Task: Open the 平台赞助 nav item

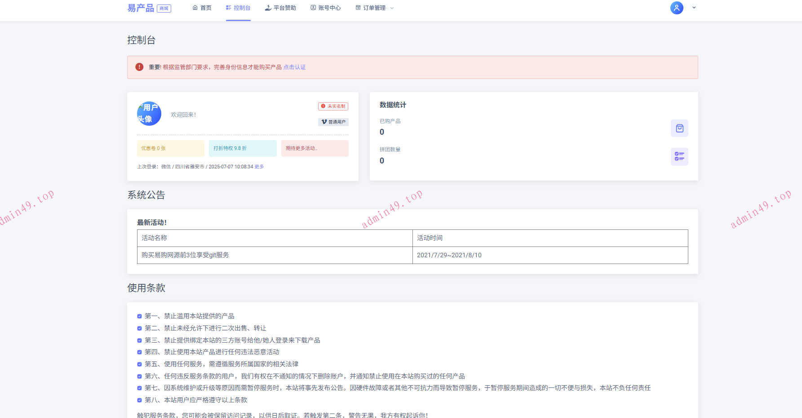Action: click(280, 8)
